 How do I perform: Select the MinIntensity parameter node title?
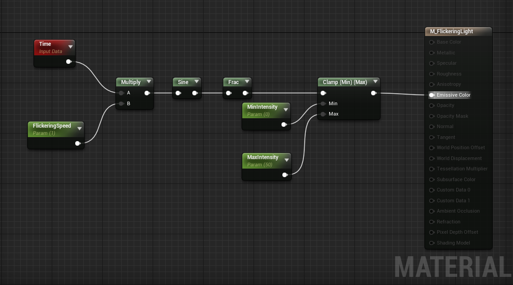click(263, 107)
